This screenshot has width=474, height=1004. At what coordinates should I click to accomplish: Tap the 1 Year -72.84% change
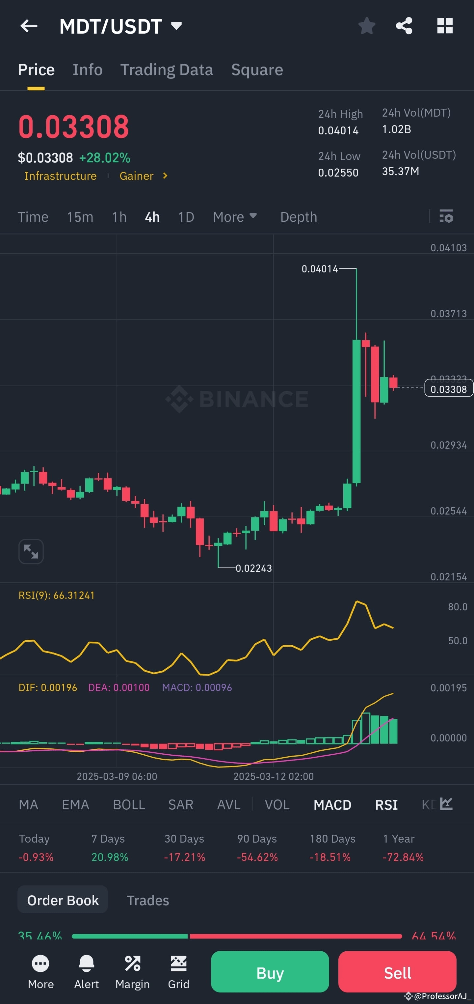tap(403, 848)
